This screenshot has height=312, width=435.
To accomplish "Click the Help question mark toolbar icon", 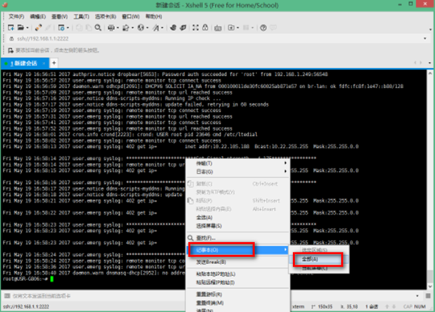I will click(x=264, y=28).
